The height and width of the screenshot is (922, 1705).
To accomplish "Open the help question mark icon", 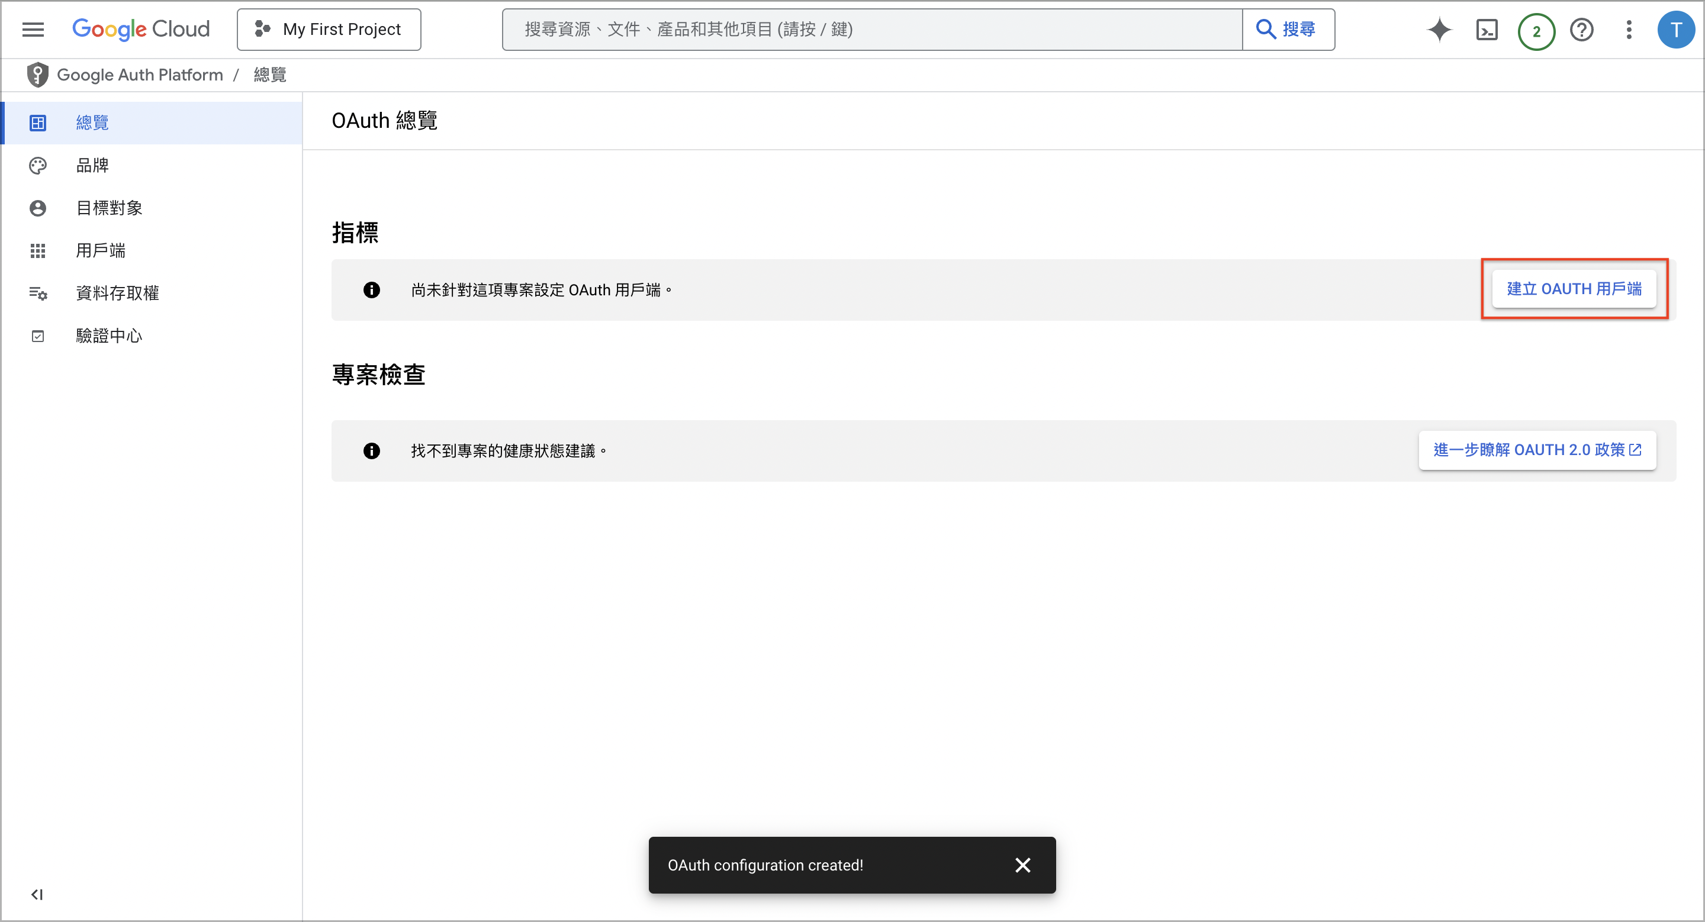I will click(1581, 30).
